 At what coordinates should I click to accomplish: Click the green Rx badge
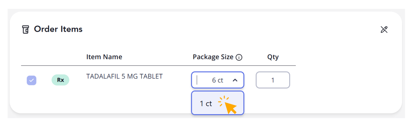tap(60, 80)
